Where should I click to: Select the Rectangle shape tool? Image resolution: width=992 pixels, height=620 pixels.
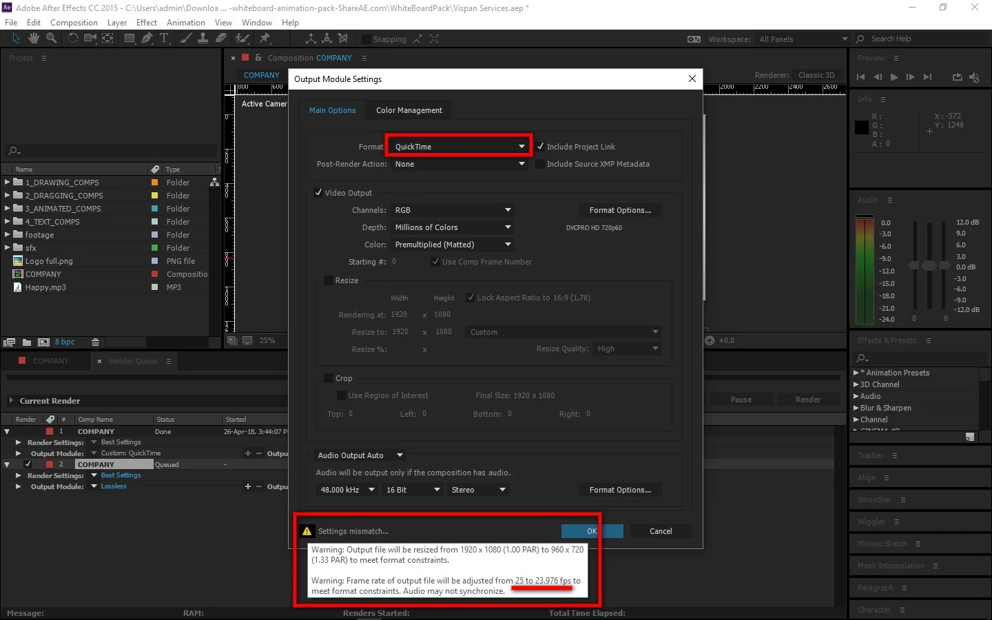(129, 39)
